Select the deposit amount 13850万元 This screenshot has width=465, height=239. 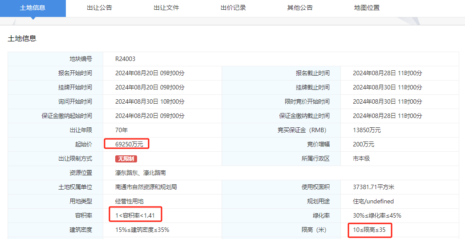(x=367, y=130)
